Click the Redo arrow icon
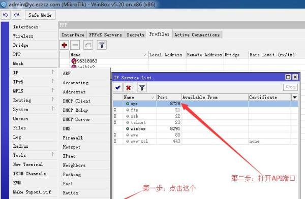Screen dimensions: 305x199 click(17, 15)
